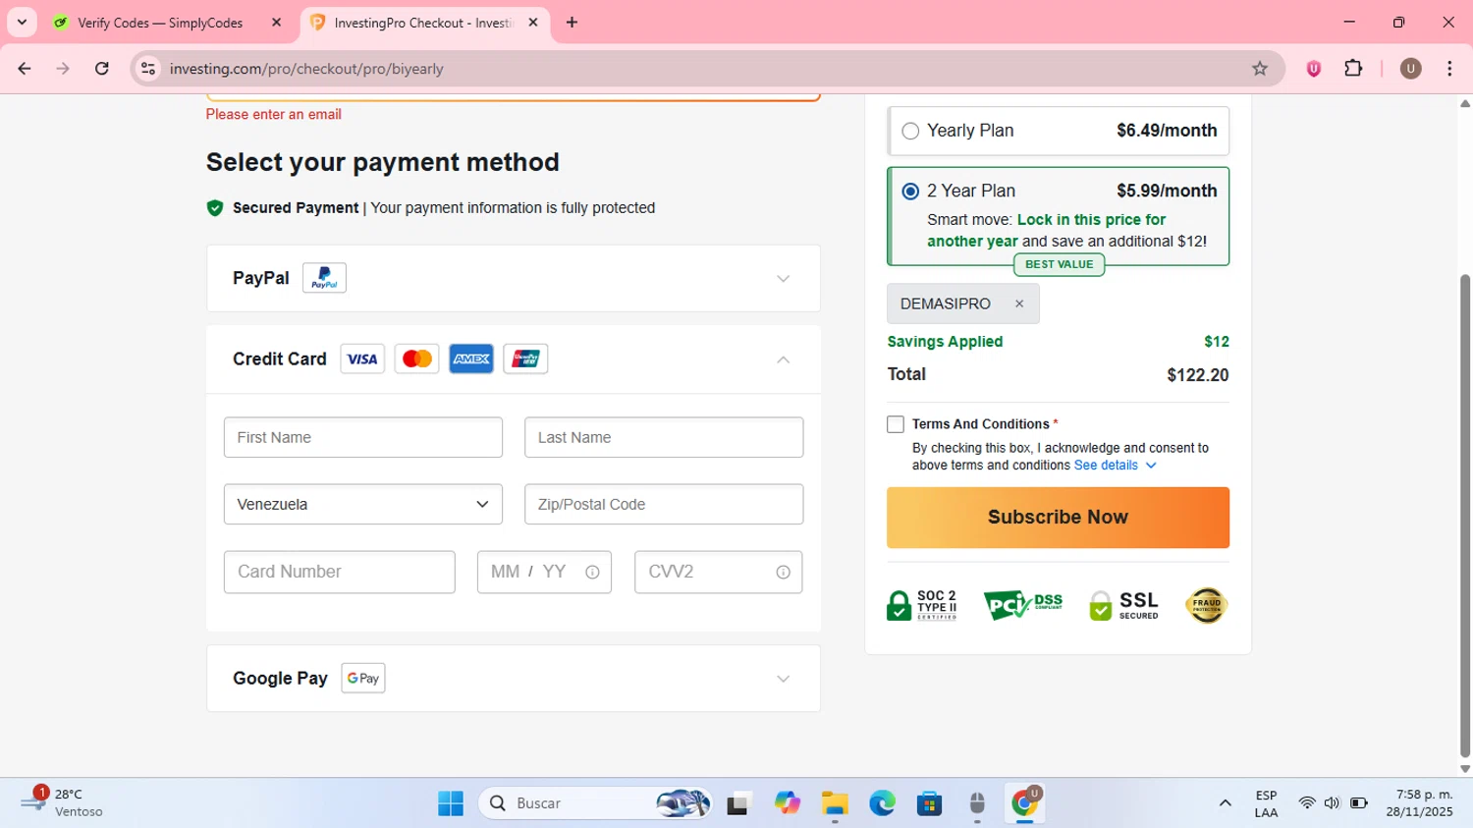Click the Subscribe Now button
1473x828 pixels.
(x=1058, y=518)
